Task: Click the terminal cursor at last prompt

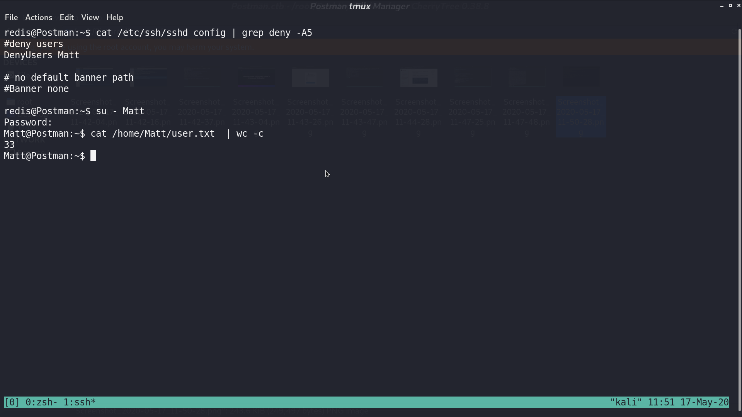Action: tap(93, 156)
